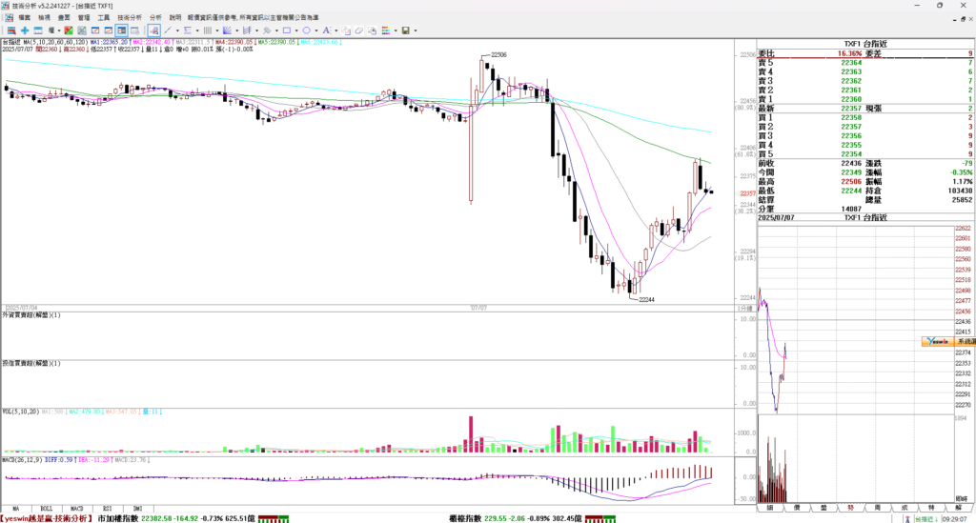The height and width of the screenshot is (523, 976).
Task: Switch to the BOLL indicator tab
Action: 46,509
